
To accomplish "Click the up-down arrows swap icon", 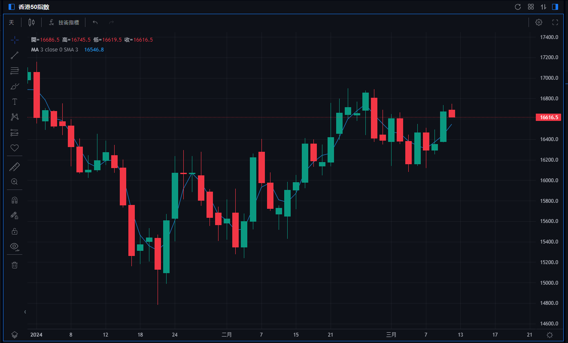I will coord(544,7).
